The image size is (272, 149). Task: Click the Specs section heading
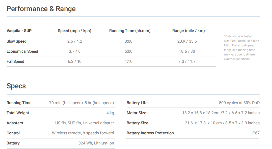pyautogui.click(x=16, y=86)
